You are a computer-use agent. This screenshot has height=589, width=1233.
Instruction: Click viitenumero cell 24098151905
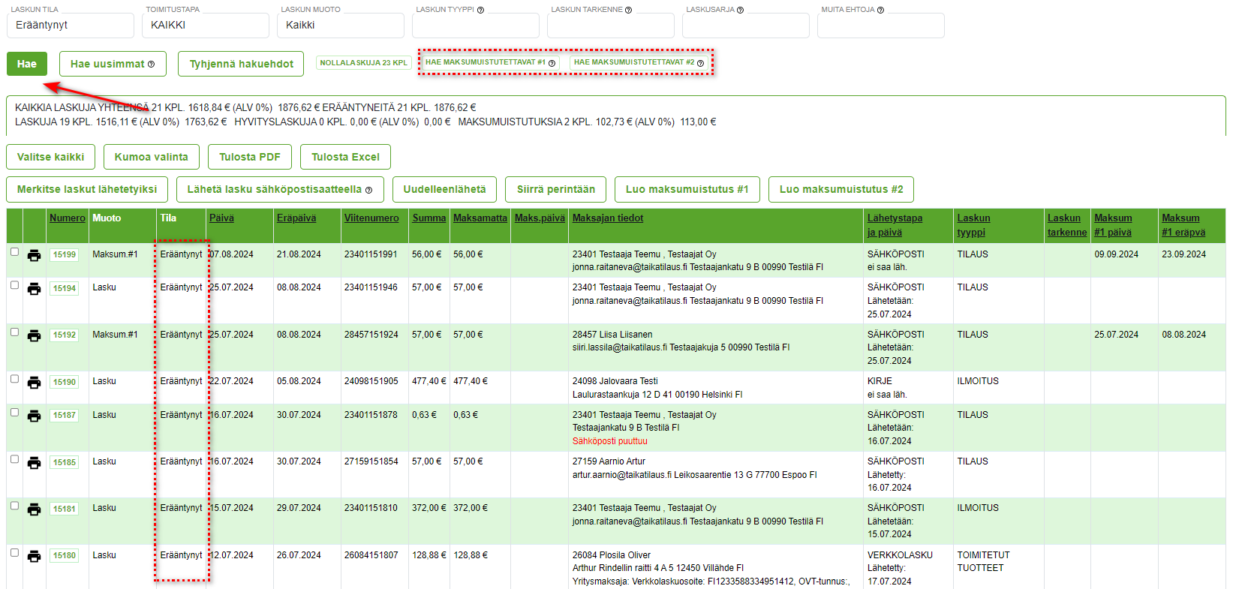click(x=371, y=381)
